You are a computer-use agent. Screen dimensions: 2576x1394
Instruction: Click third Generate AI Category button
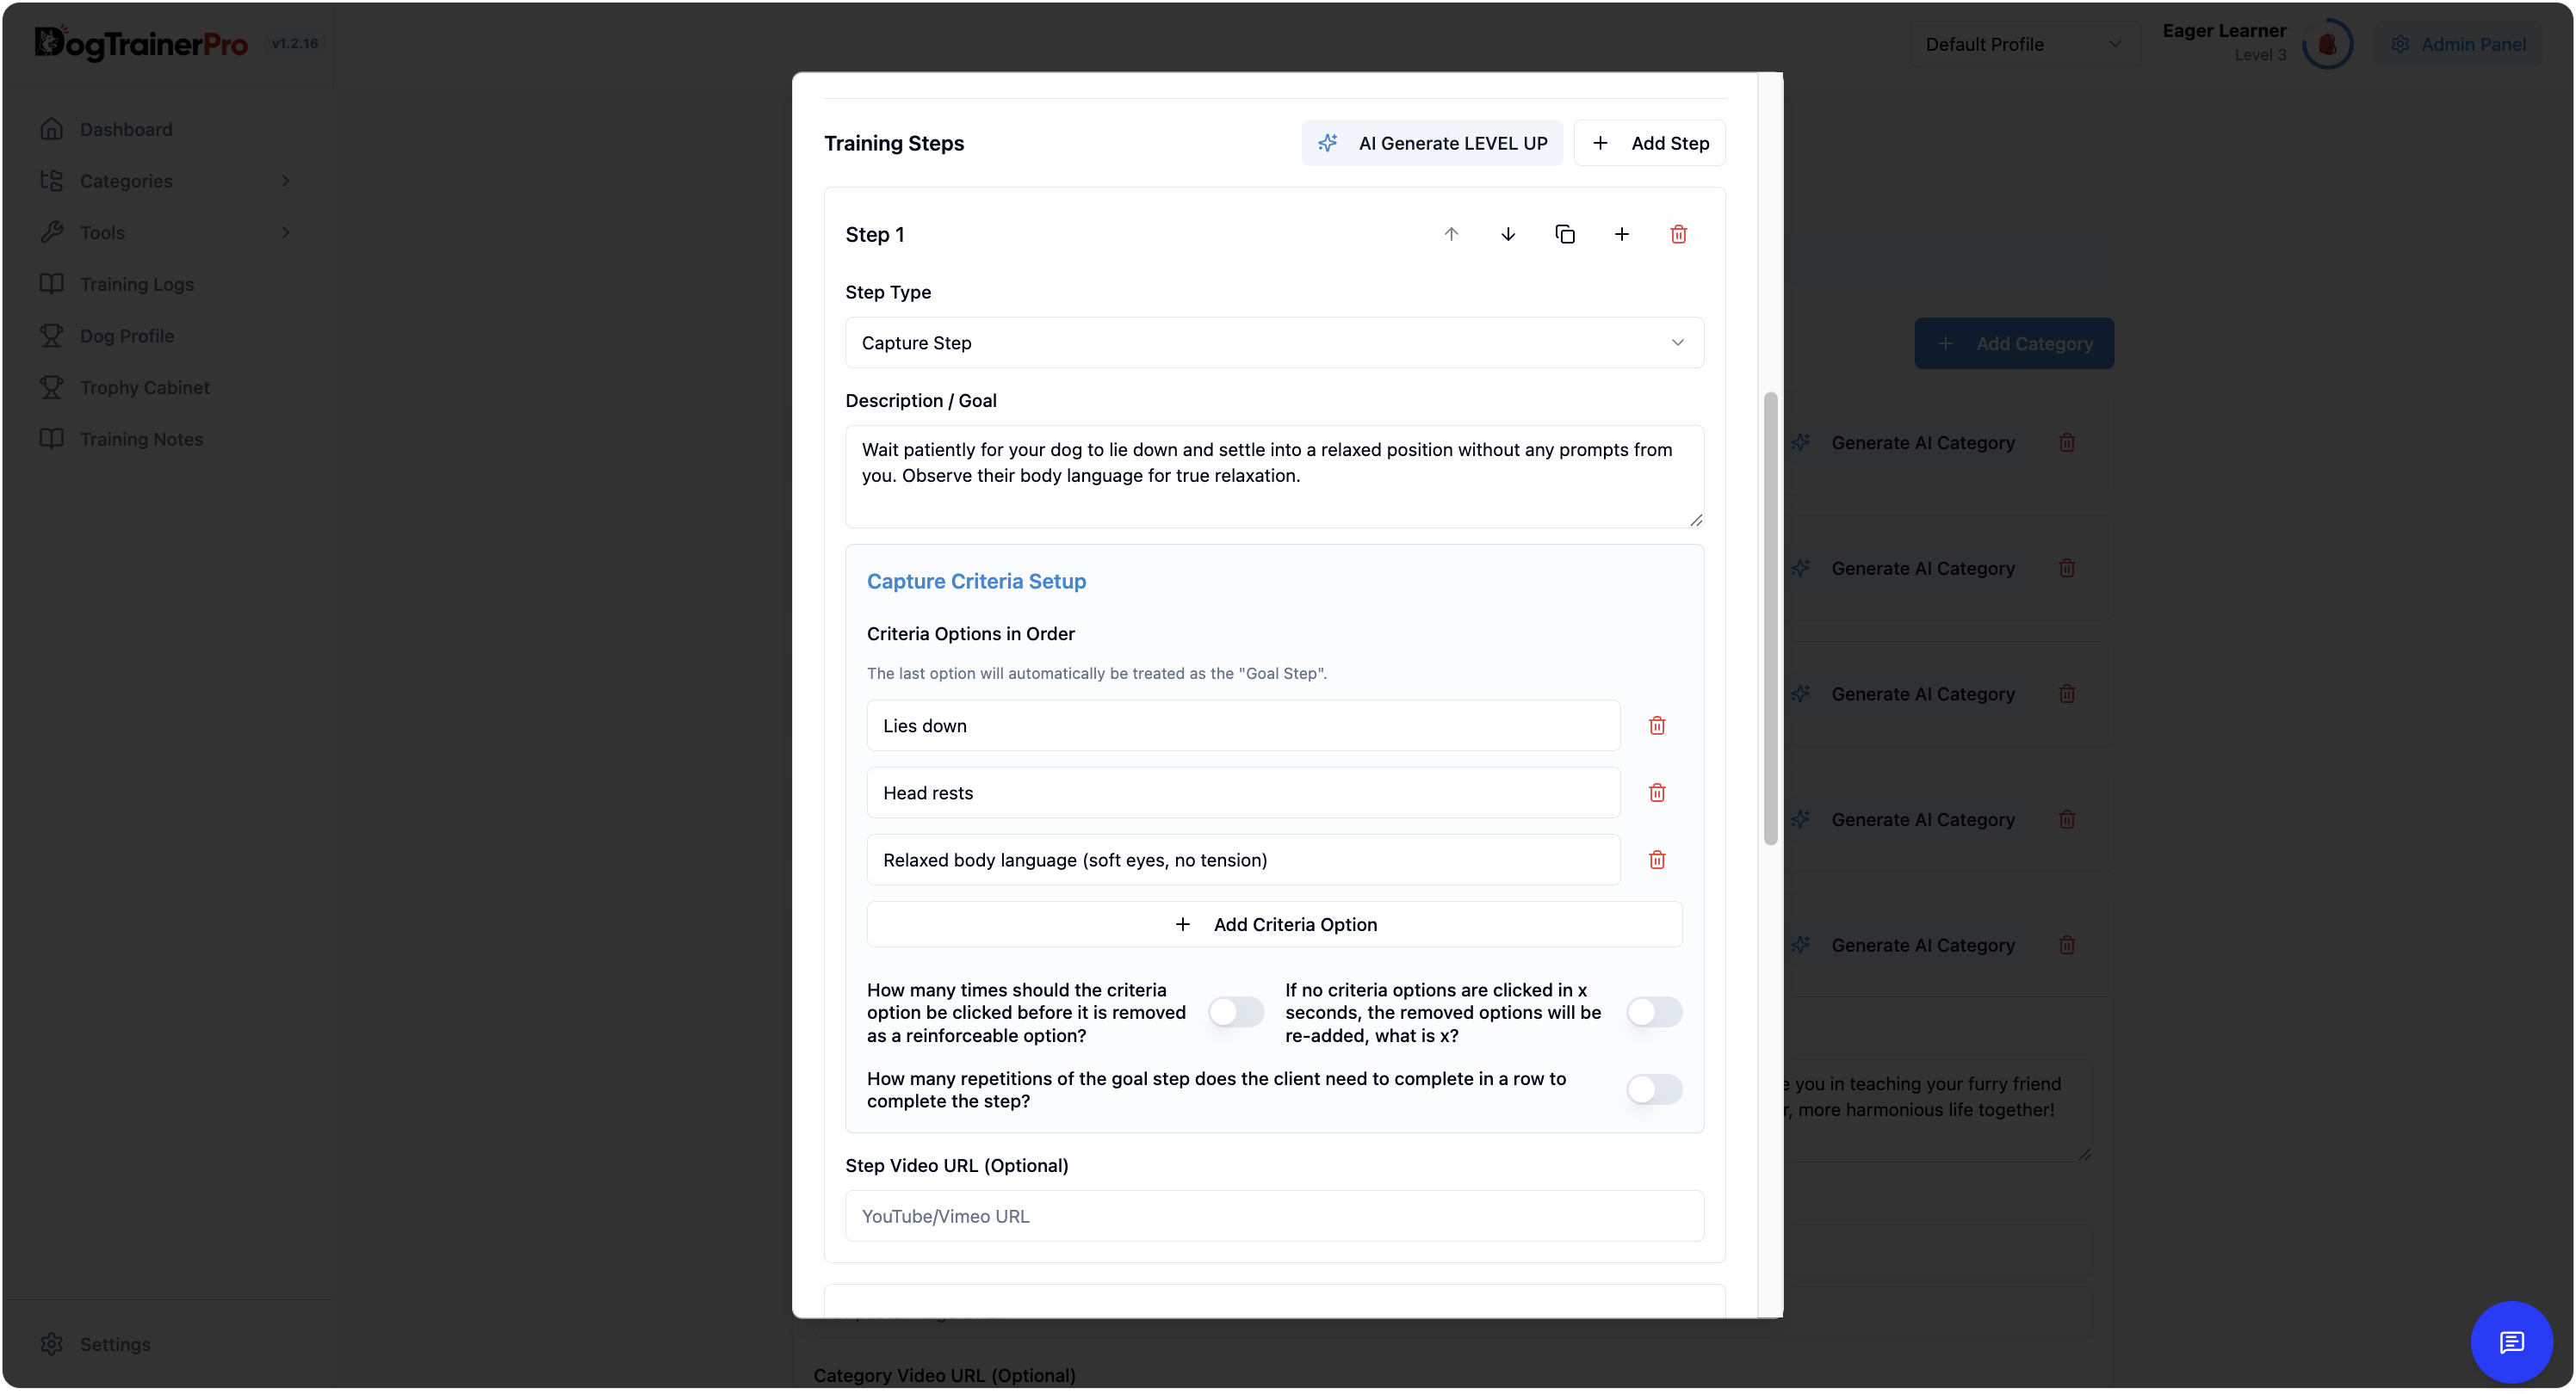[1903, 694]
